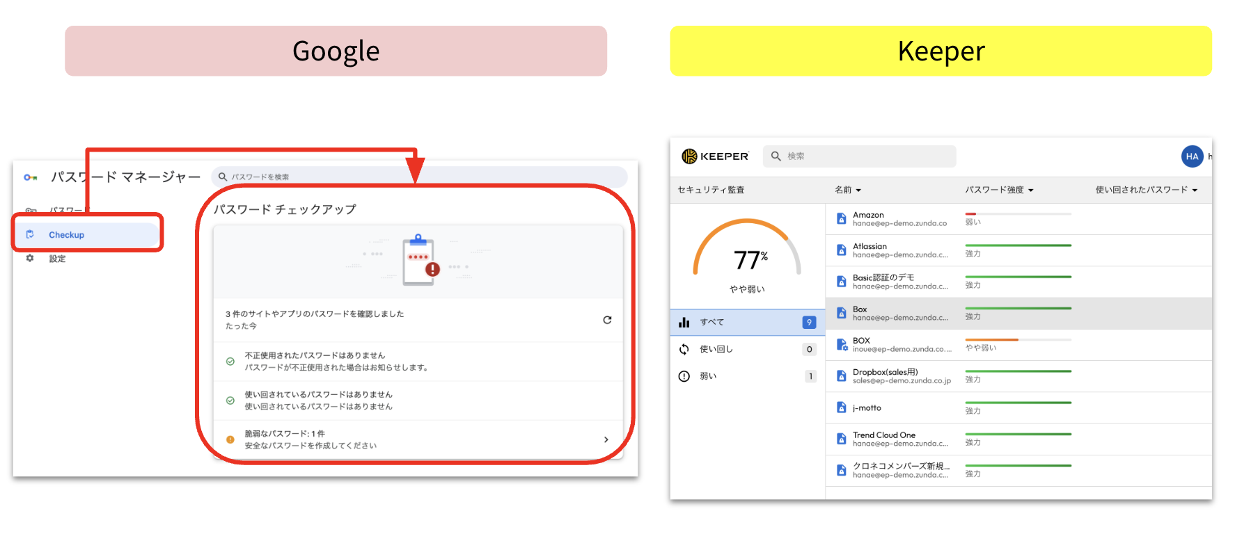
Task: Click the パスワード チェックアップ heading in Google
Action: (285, 209)
